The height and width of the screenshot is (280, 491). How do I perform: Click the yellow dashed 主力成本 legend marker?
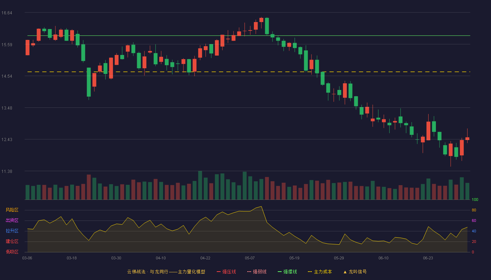[310, 272]
